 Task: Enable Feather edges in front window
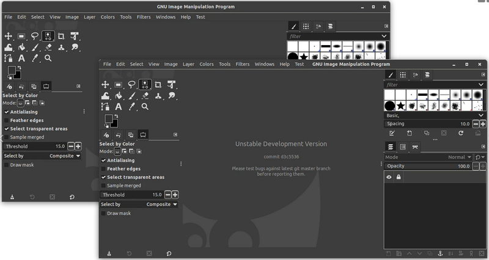pyautogui.click(x=103, y=169)
